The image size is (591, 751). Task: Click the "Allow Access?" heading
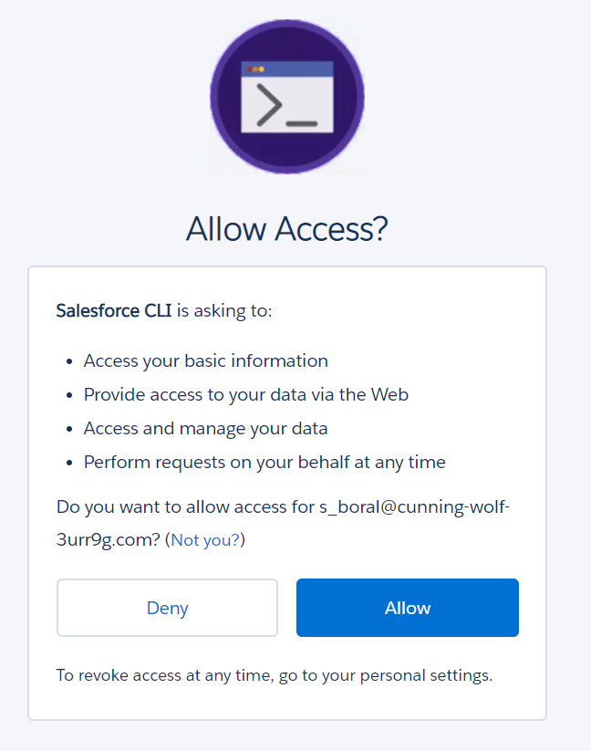[287, 228]
